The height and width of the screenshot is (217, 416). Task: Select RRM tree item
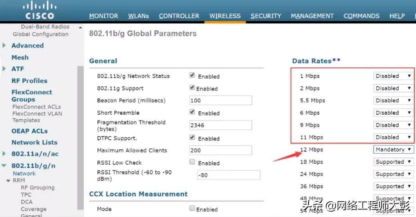click(x=19, y=181)
